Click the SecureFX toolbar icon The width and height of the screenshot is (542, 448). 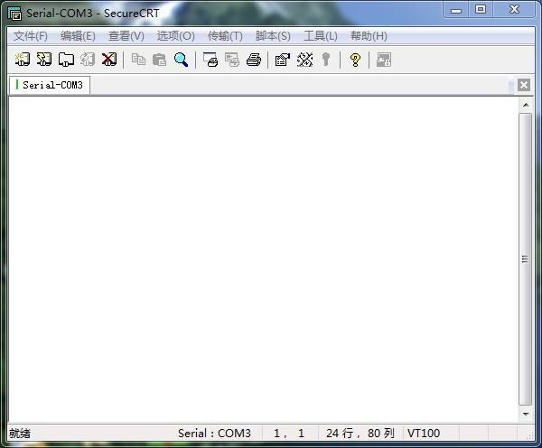point(384,60)
